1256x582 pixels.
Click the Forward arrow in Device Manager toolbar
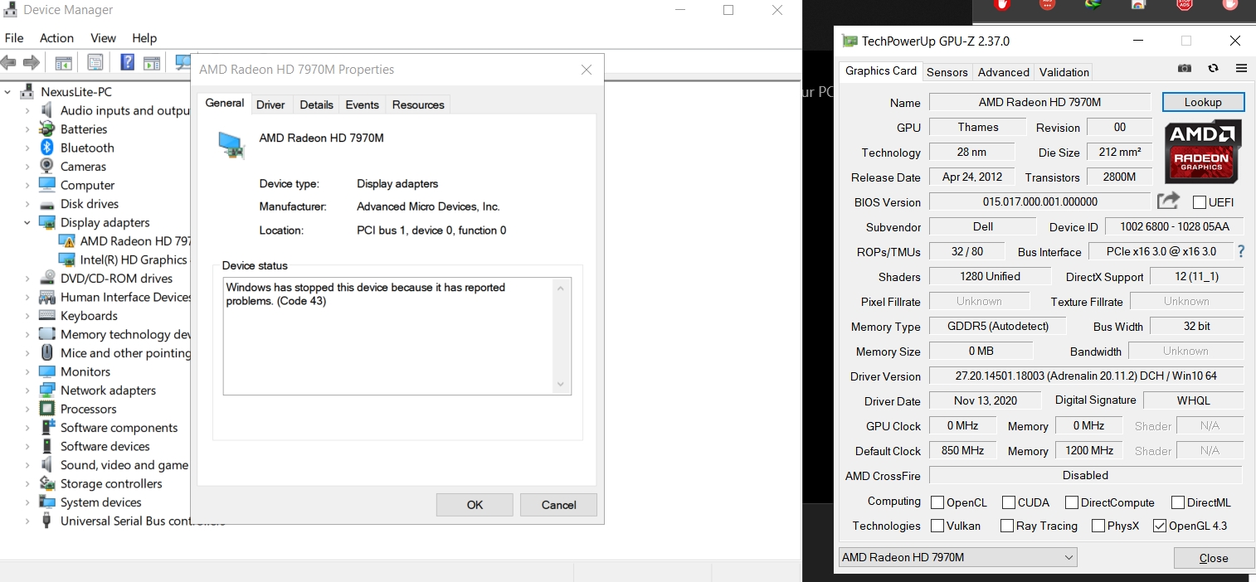pos(32,62)
